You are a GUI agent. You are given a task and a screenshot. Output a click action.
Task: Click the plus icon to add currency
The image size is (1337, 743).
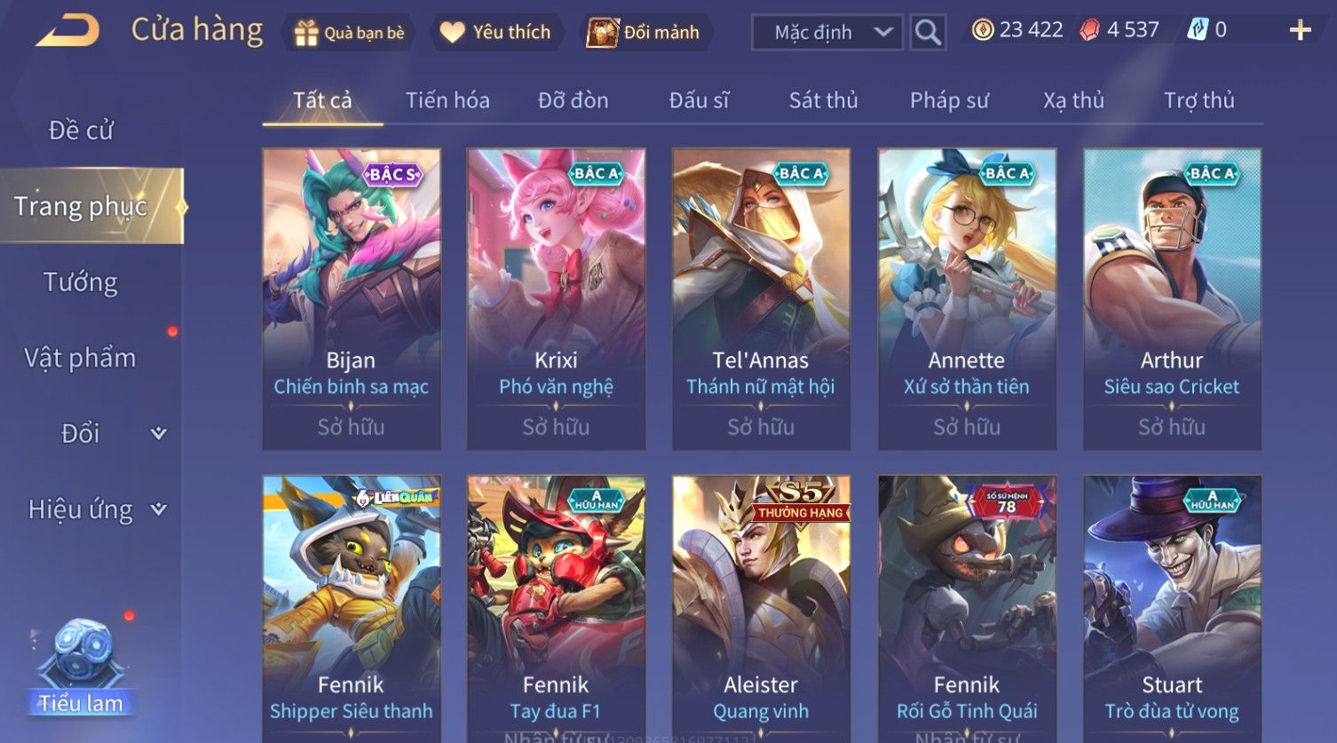point(1300,31)
